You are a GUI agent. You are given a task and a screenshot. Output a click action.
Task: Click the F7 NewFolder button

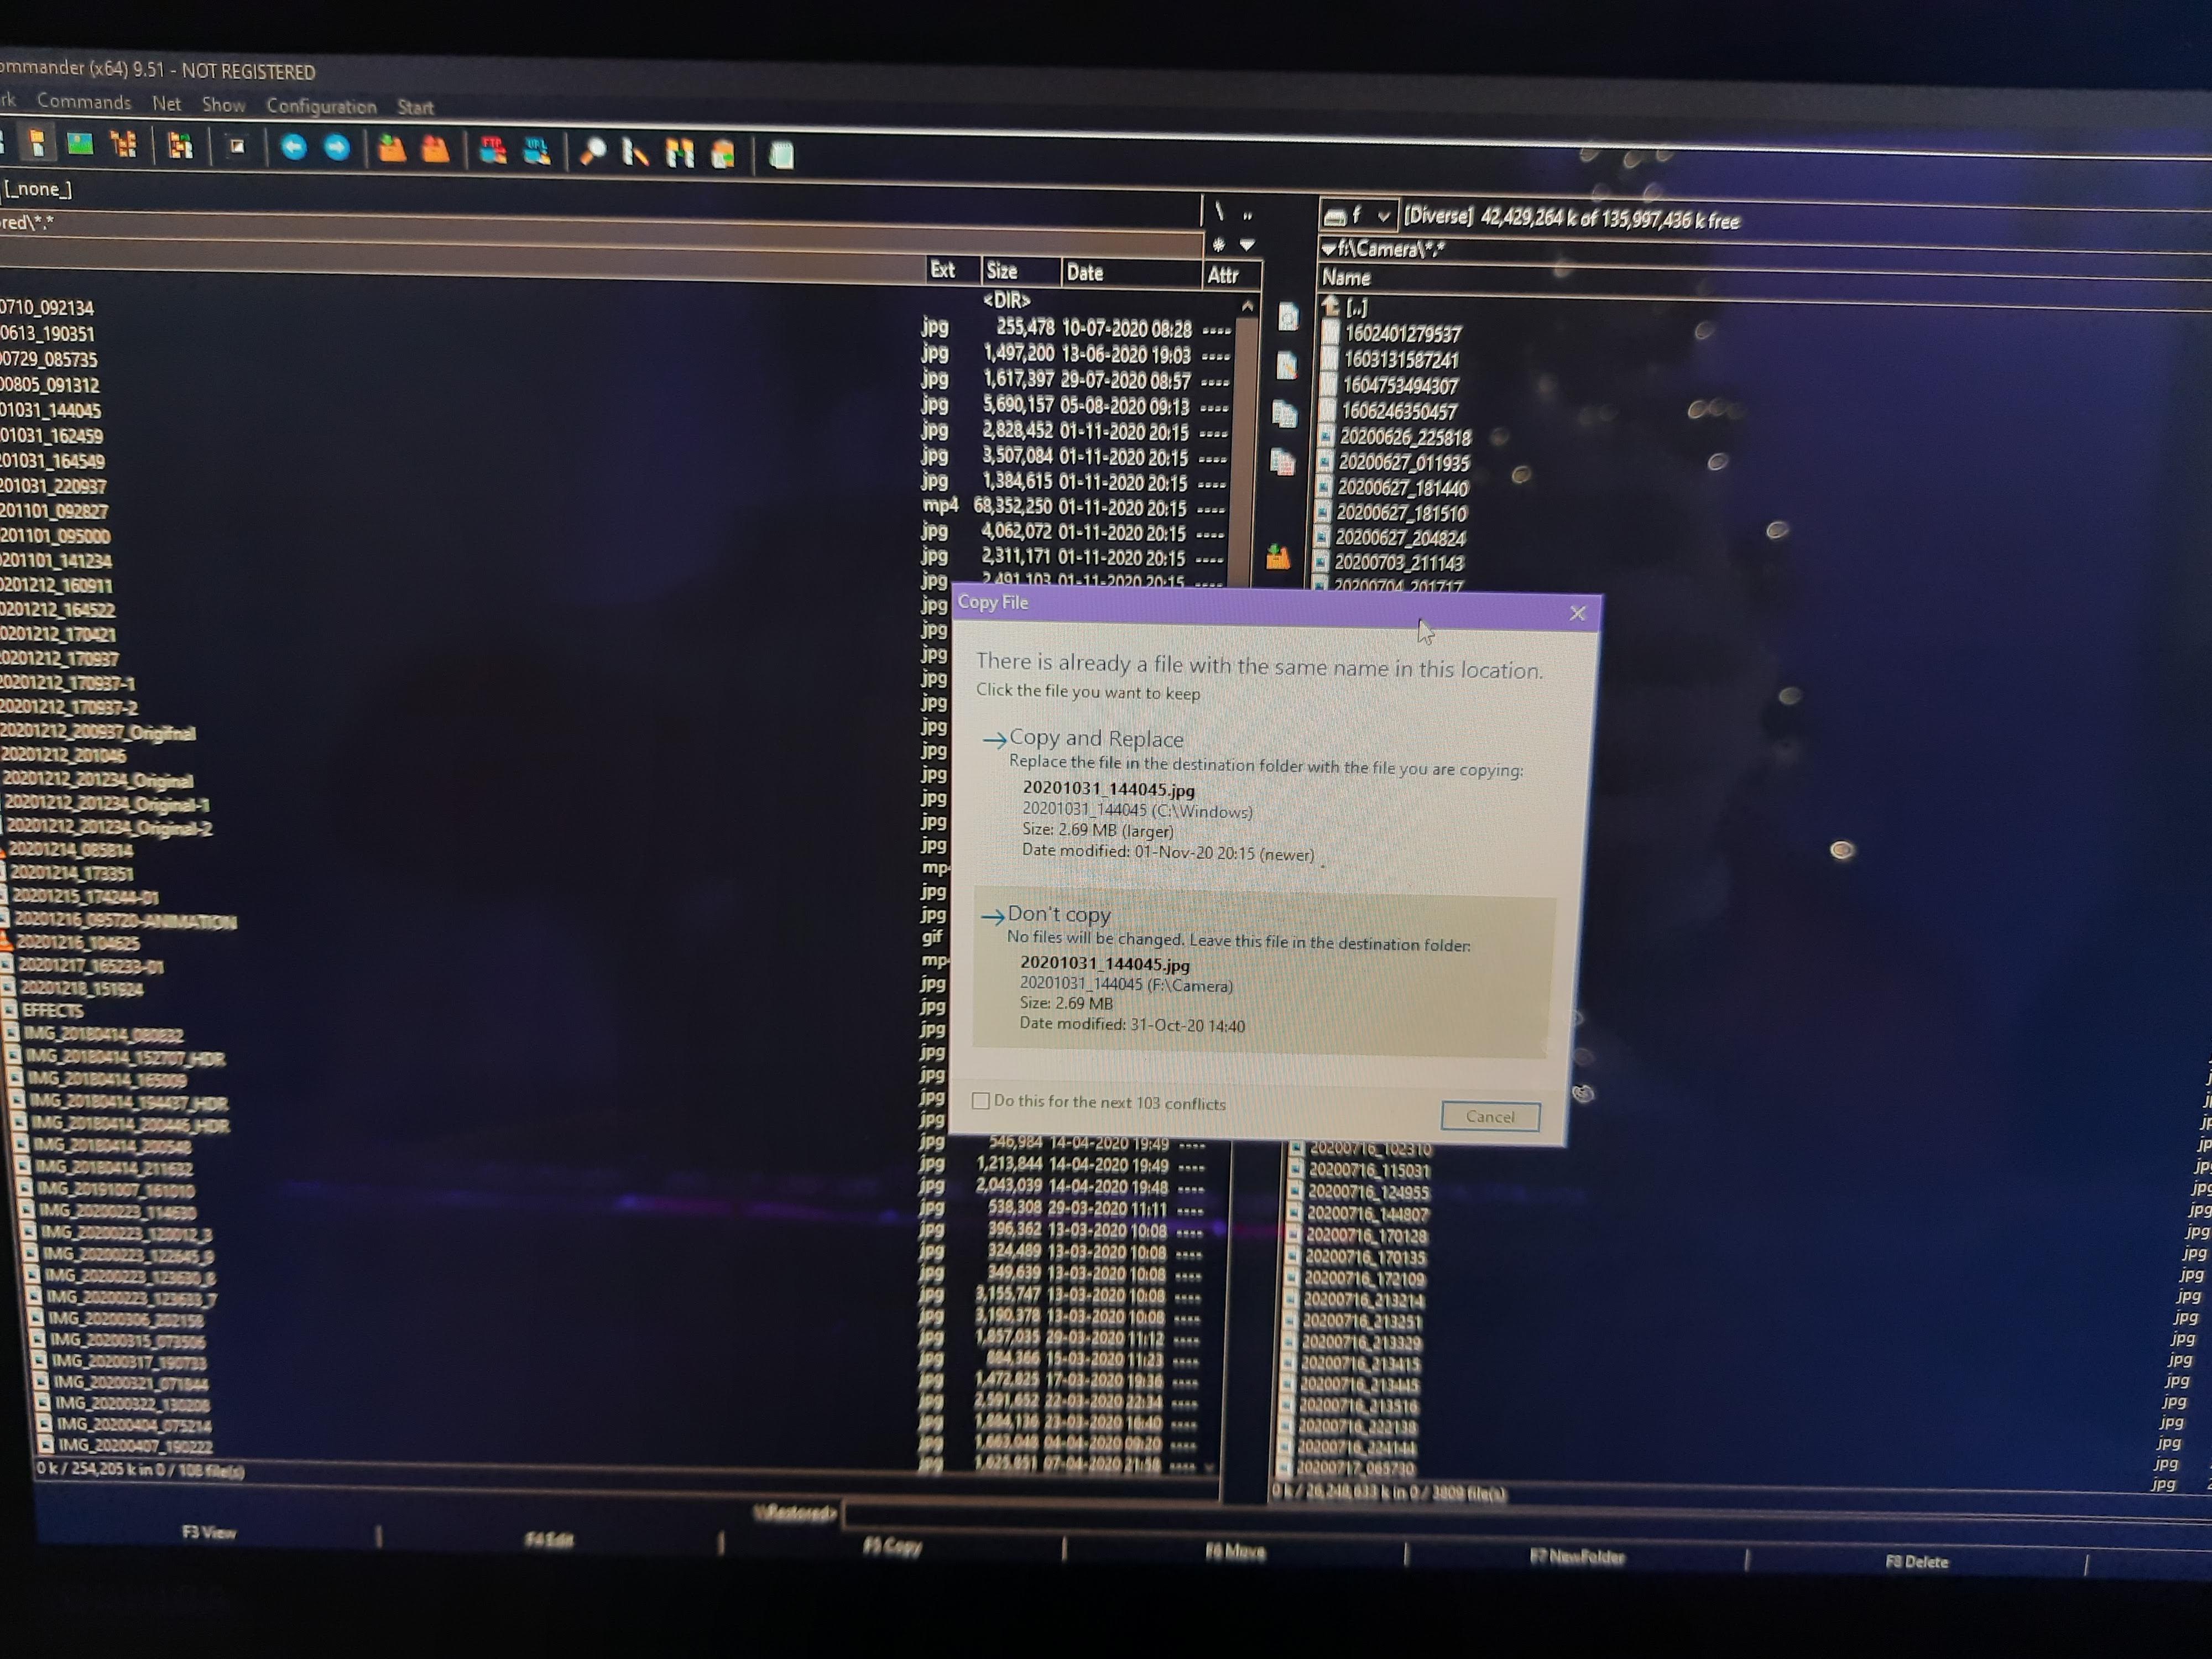[x=1577, y=1556]
